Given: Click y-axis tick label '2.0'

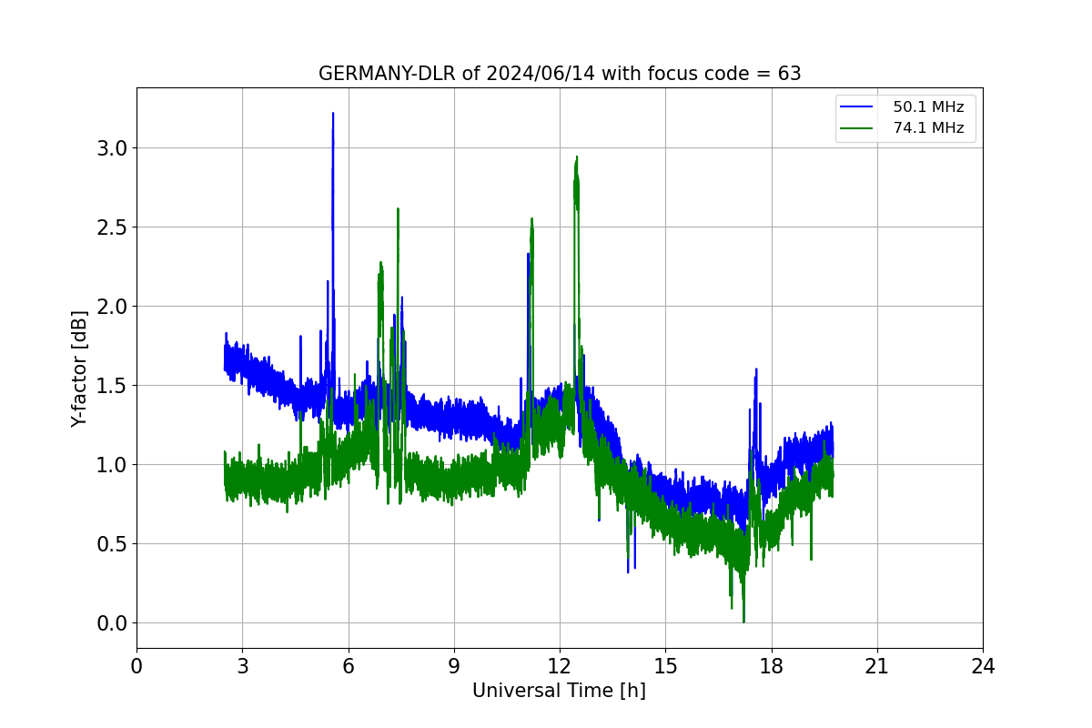Looking at the screenshot, I should point(112,307).
